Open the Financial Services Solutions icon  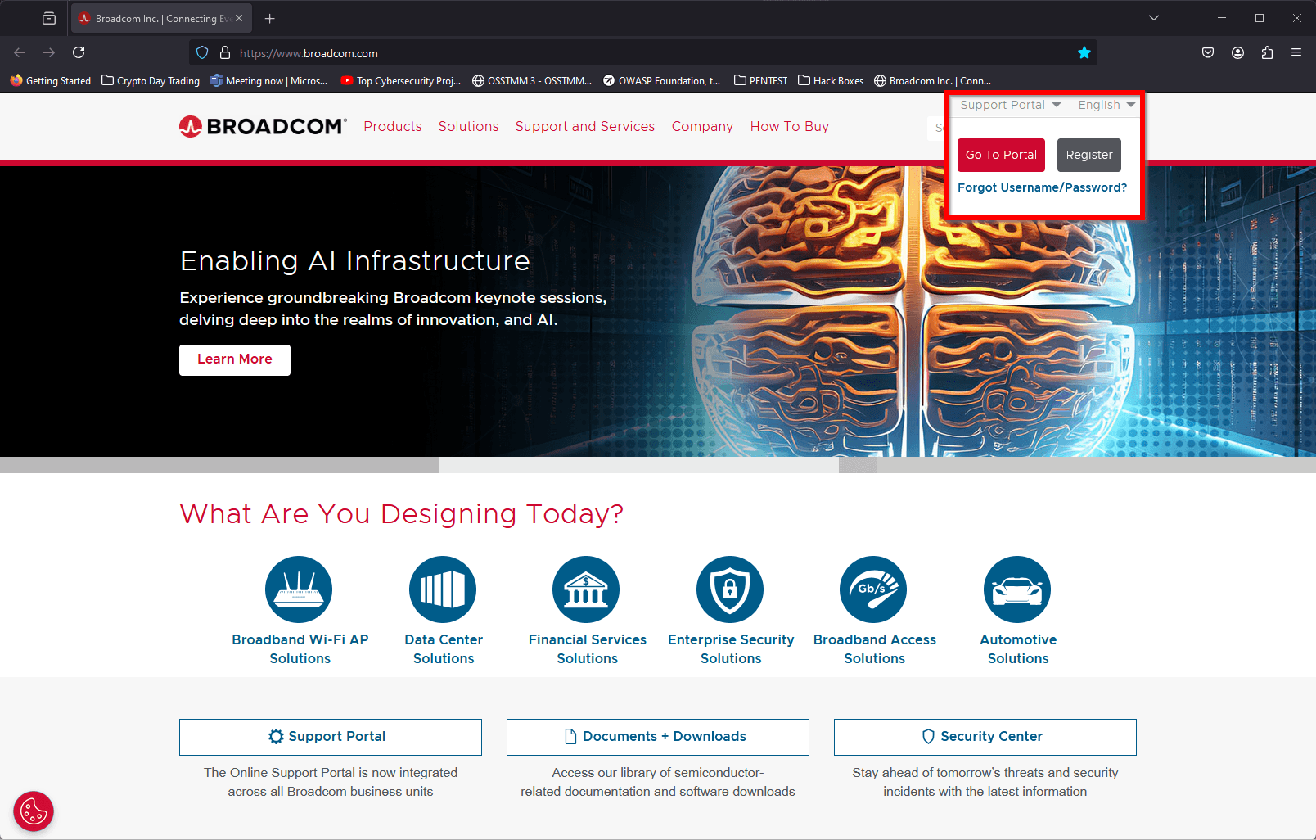[x=586, y=589]
